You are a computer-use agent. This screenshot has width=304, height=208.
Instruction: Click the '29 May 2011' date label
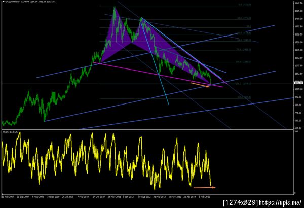tap(114, 197)
